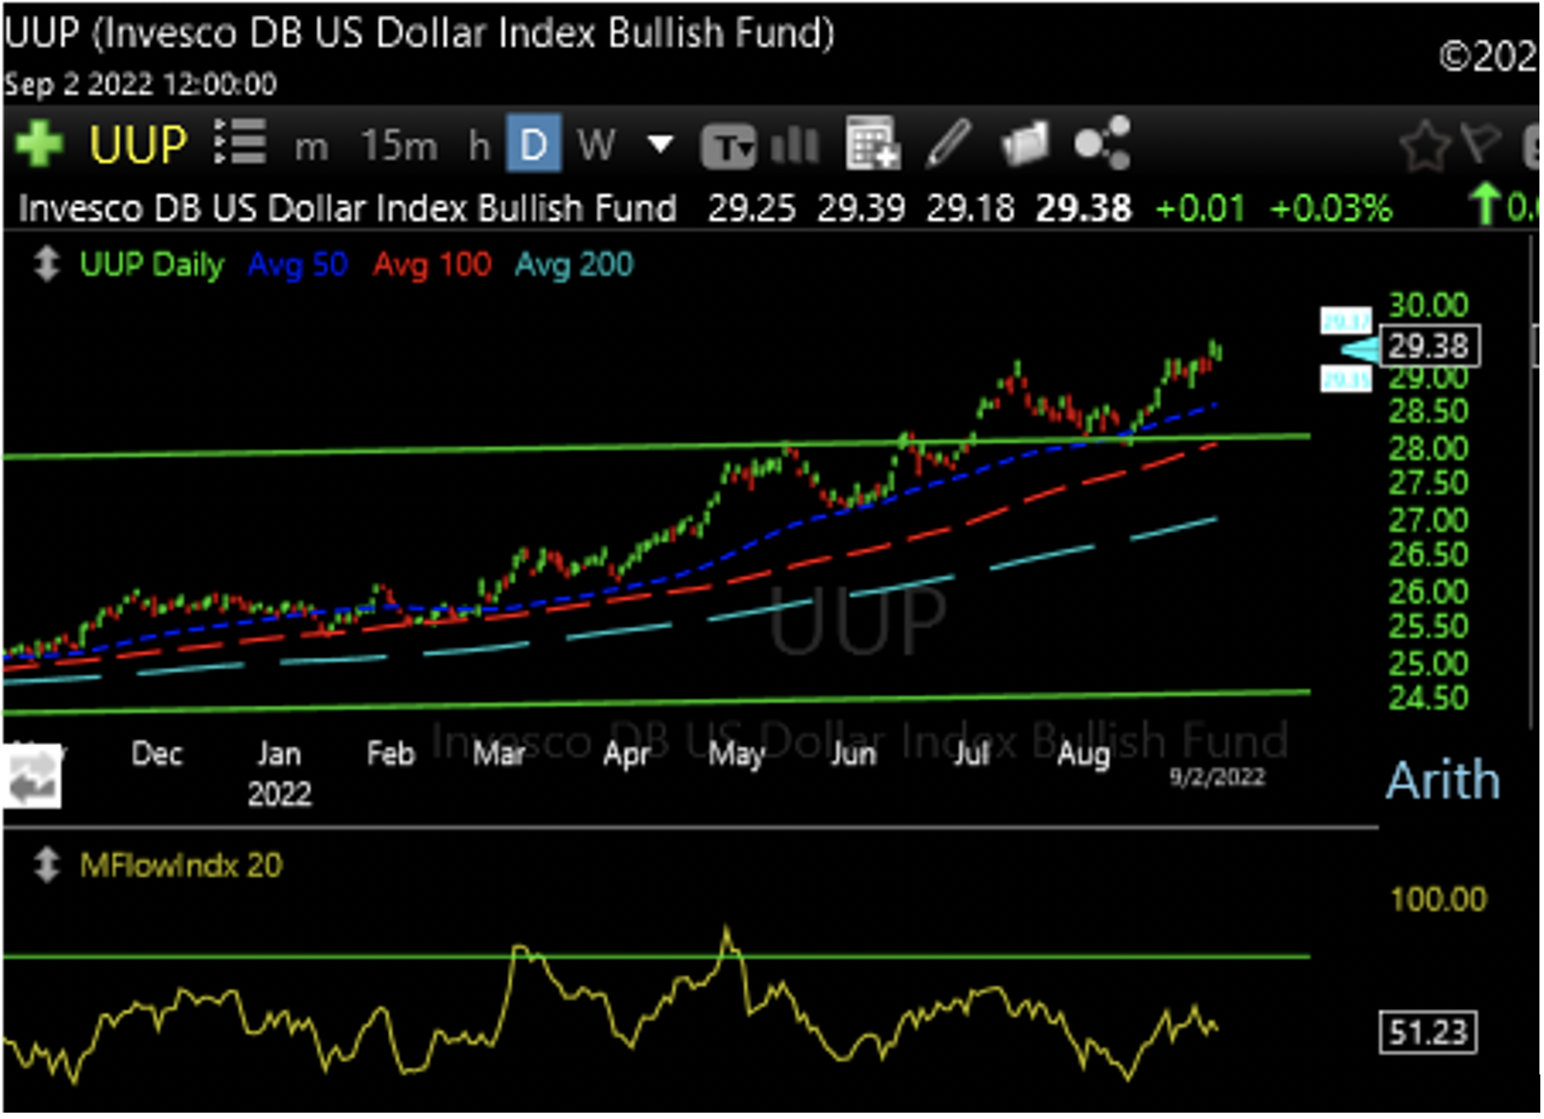Click the flag icon

(x=1481, y=144)
